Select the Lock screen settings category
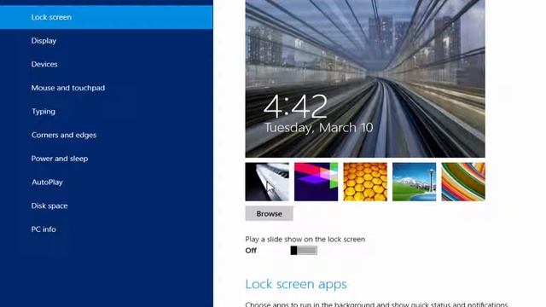 click(106, 17)
